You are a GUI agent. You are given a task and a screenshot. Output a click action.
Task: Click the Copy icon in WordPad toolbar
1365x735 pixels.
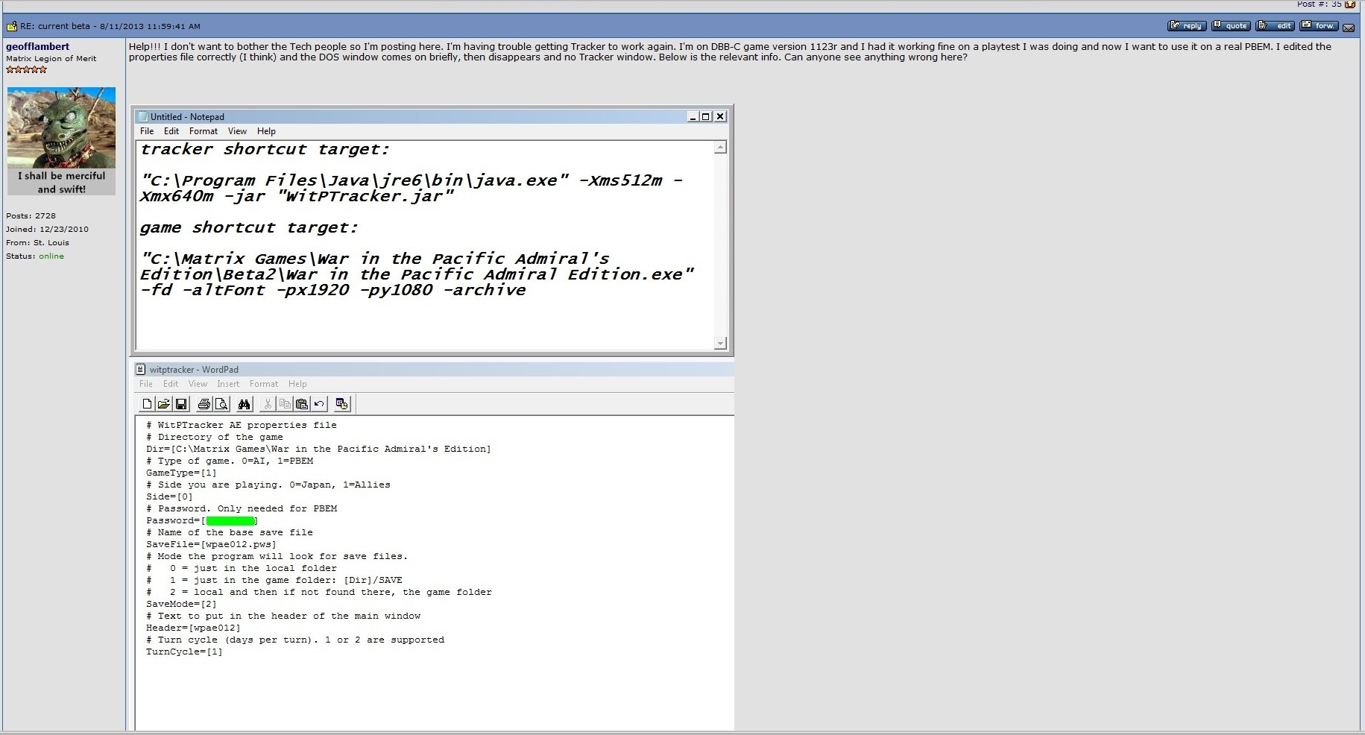pos(285,404)
